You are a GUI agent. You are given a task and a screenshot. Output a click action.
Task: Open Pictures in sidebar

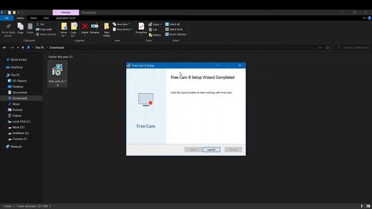coord(15,110)
